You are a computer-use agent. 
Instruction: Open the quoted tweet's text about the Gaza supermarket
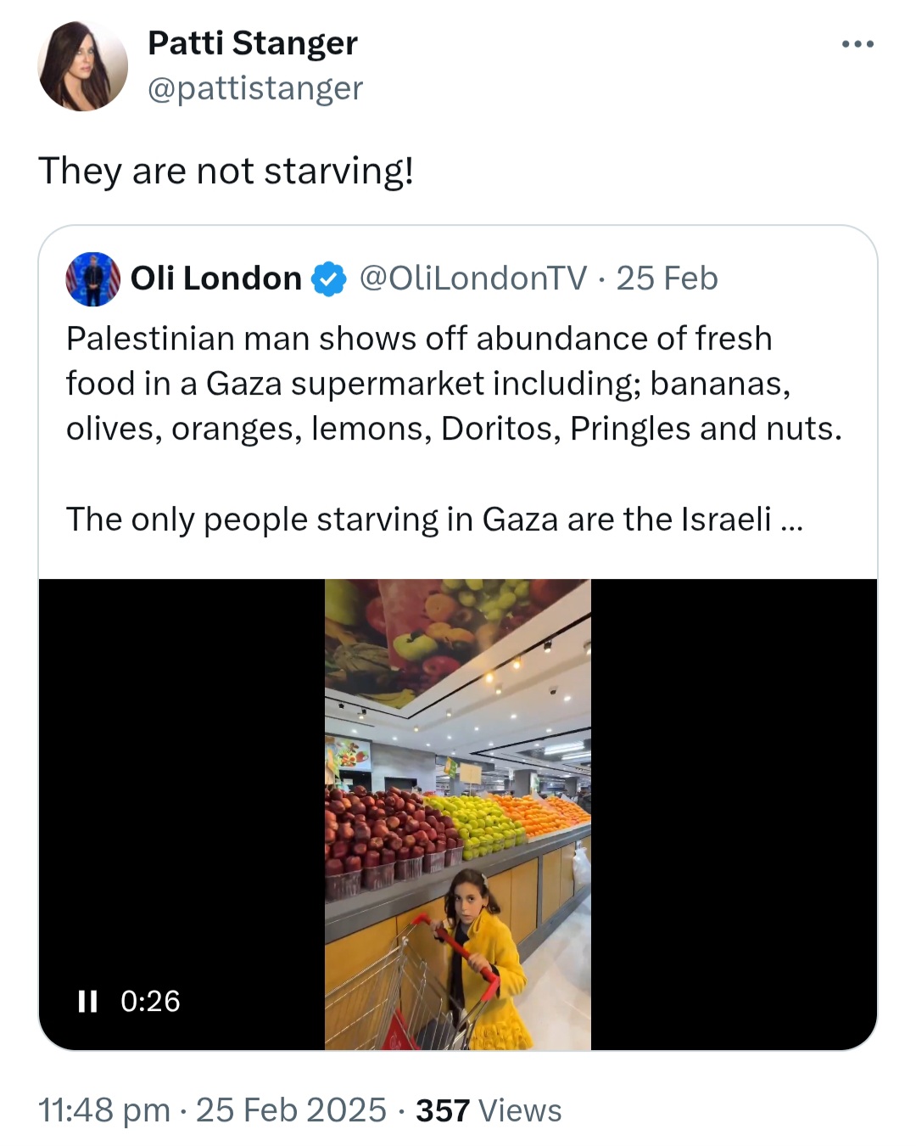[455, 384]
